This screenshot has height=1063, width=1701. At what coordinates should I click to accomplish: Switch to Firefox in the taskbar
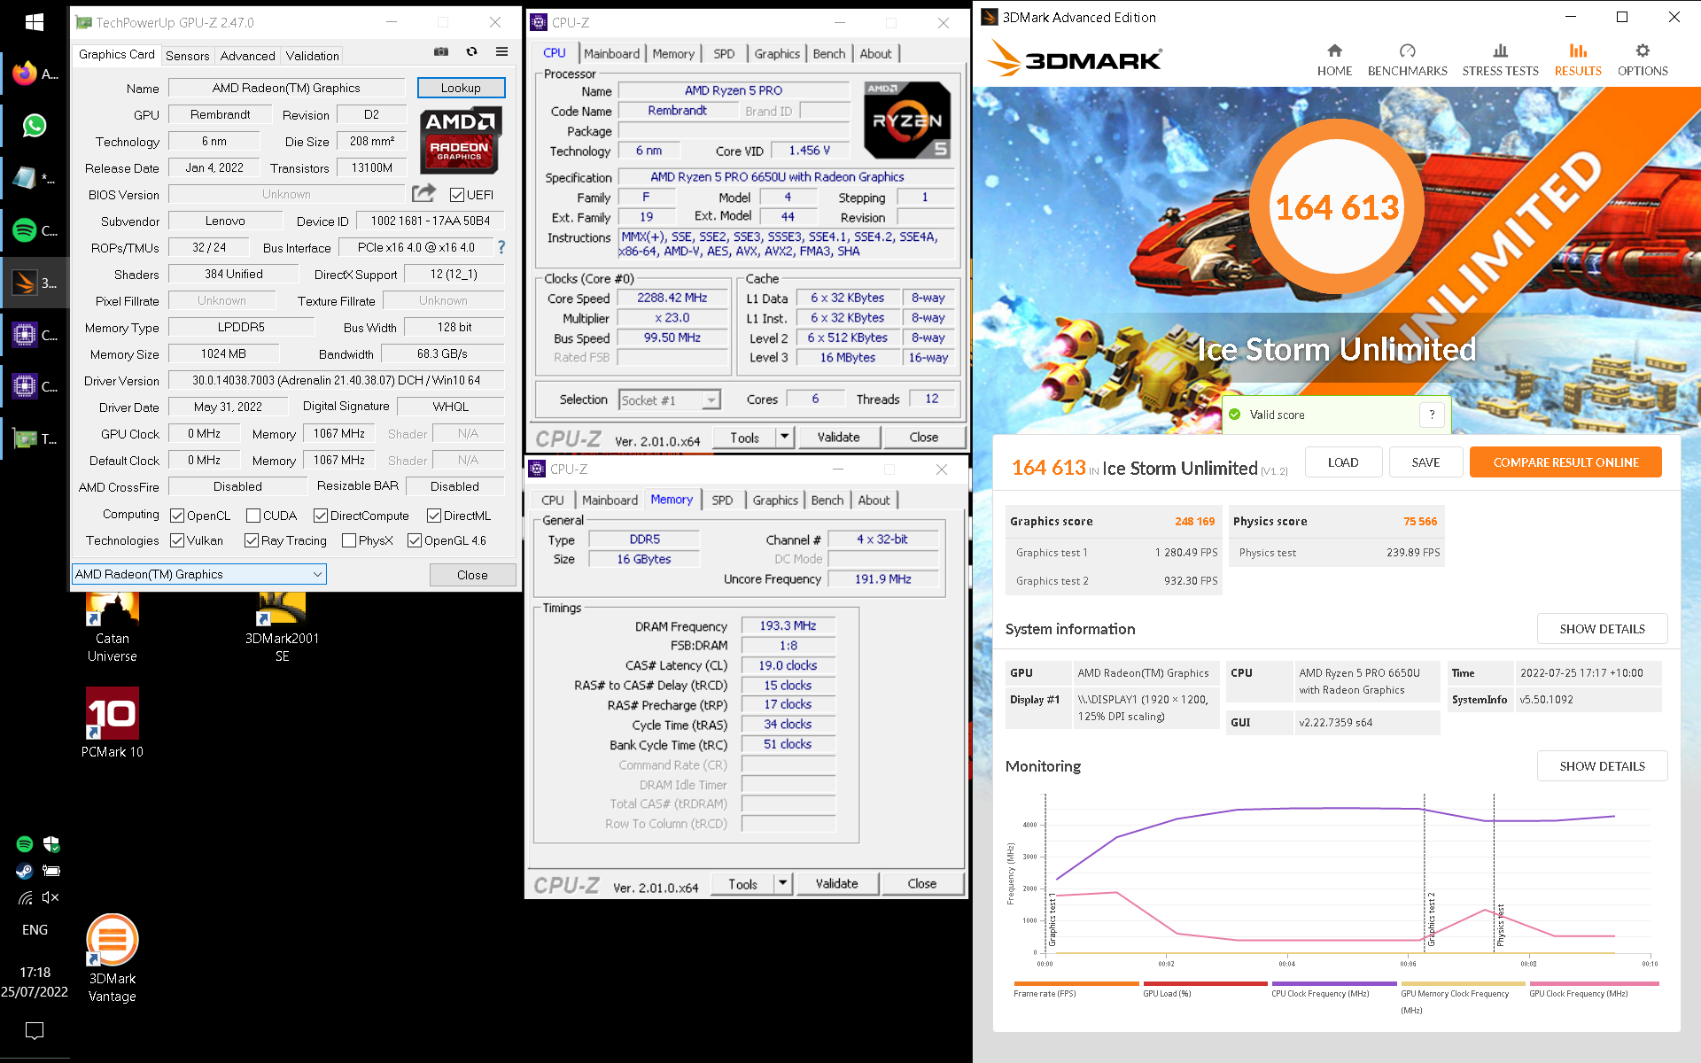pos(35,74)
